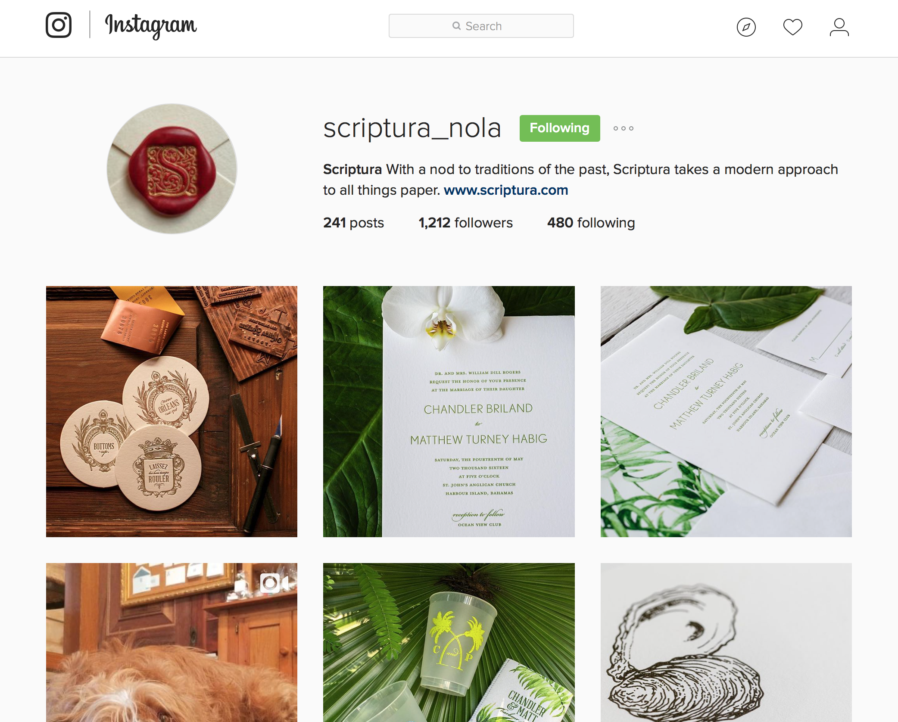Open the scriptura_nola wax seal profile picture
The width and height of the screenshot is (898, 722).
point(172,168)
